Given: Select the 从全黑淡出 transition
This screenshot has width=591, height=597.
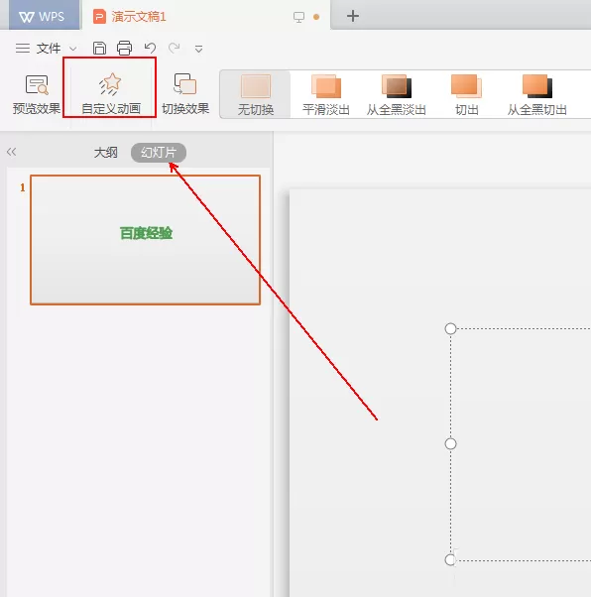Looking at the screenshot, I should (396, 95).
